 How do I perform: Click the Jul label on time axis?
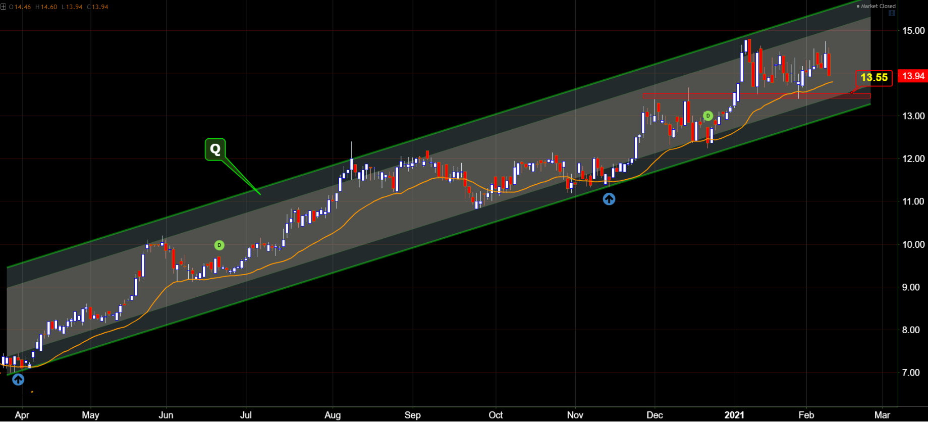click(x=246, y=415)
